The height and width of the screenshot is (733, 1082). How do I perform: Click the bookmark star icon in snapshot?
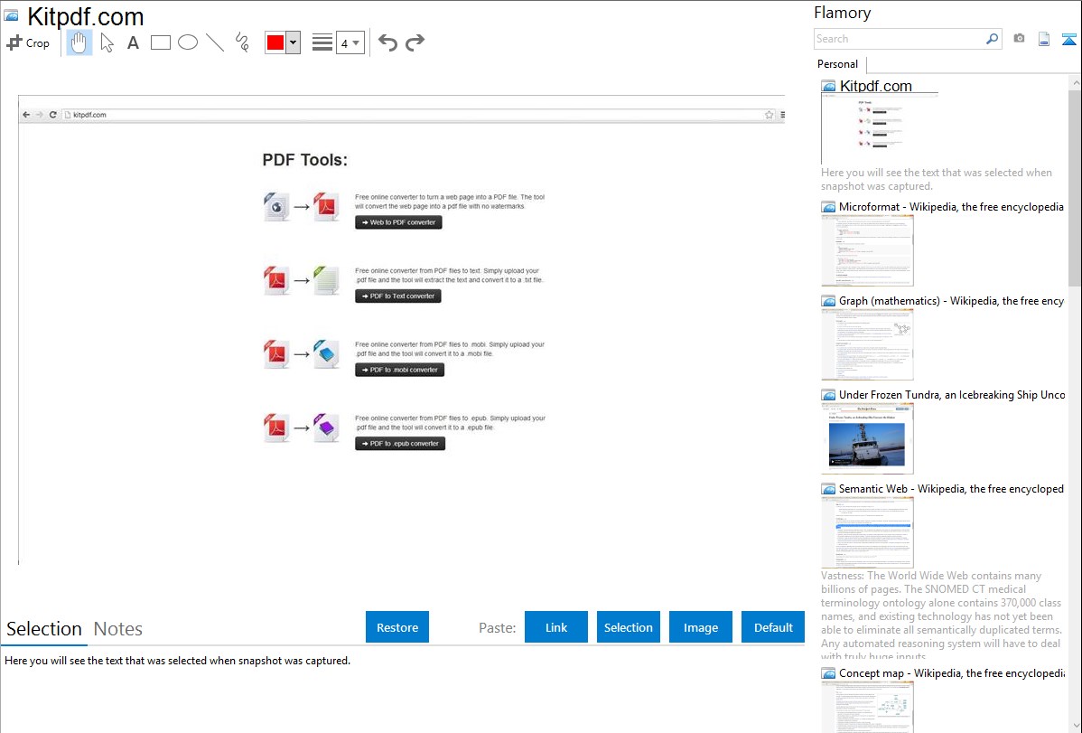769,115
